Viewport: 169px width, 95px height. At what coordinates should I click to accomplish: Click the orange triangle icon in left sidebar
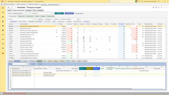point(3,53)
